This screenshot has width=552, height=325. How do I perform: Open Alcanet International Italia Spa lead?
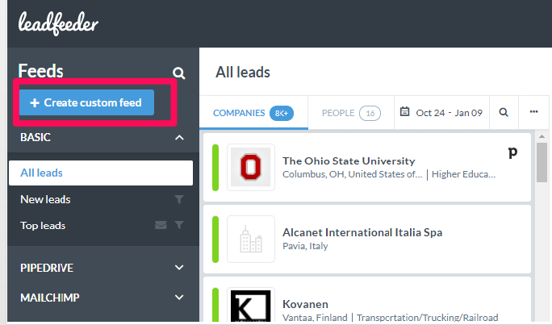pos(367,240)
